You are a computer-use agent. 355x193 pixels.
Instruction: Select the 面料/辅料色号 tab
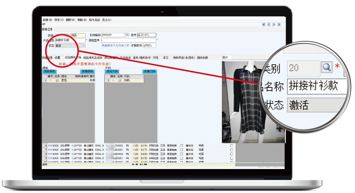(142, 58)
